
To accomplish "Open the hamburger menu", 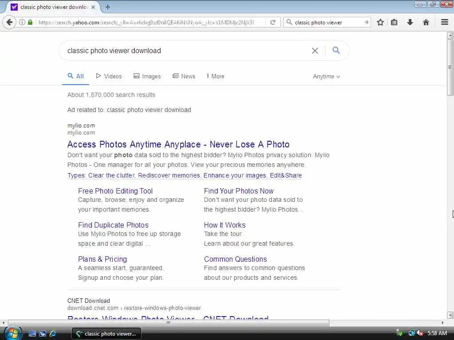I will coord(445,22).
